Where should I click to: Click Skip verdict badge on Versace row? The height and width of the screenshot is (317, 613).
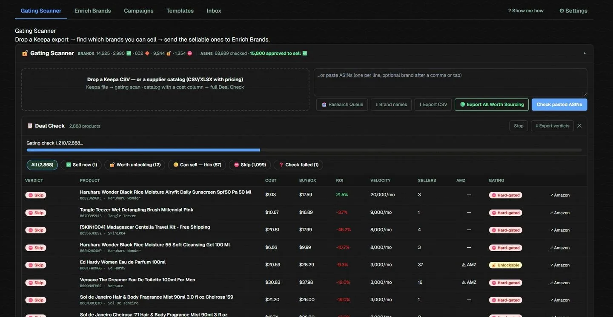click(x=36, y=283)
